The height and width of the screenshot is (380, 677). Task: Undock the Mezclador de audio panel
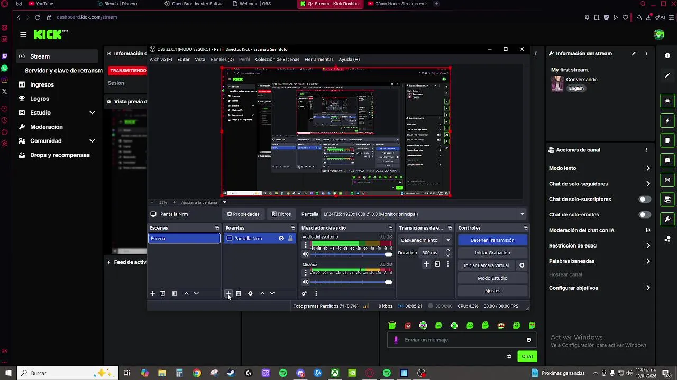(390, 228)
